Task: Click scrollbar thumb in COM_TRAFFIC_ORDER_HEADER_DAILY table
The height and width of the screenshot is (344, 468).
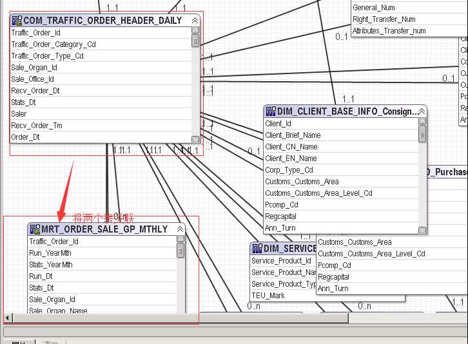Action: click(x=195, y=41)
